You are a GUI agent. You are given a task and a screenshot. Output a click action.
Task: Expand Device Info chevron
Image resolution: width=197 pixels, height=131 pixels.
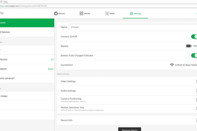[196, 120]
